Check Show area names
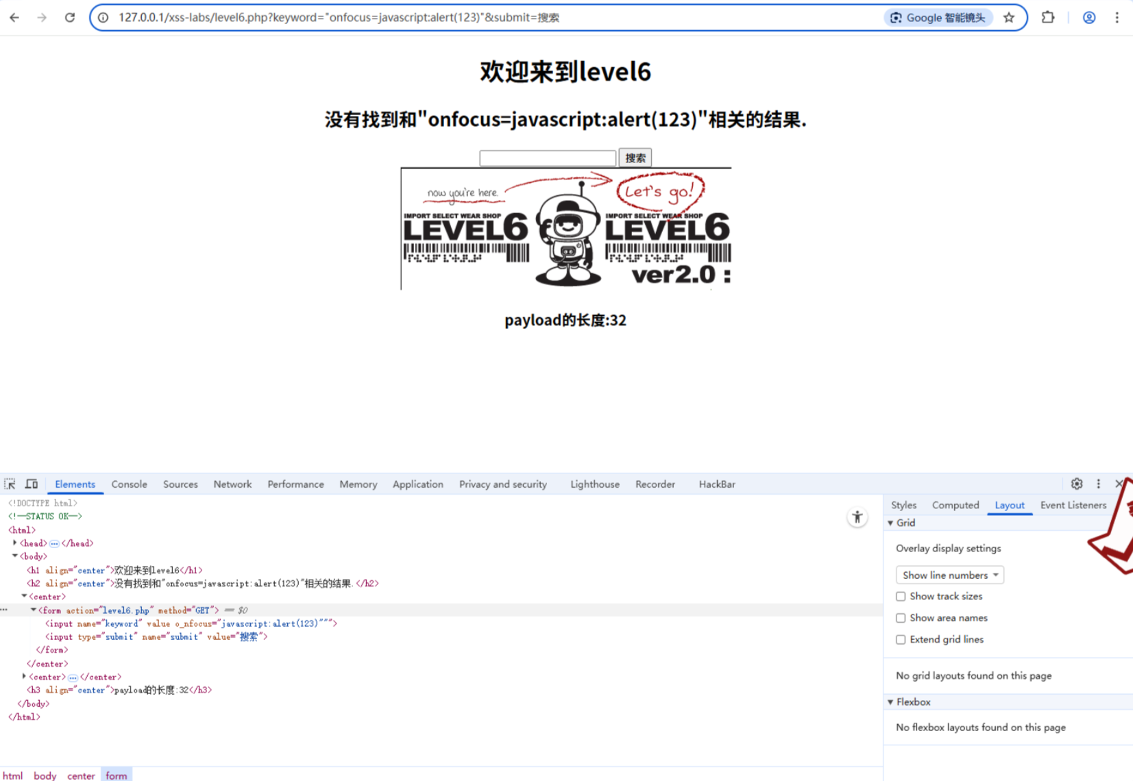Screen dimensions: 1133x781 [901, 618]
